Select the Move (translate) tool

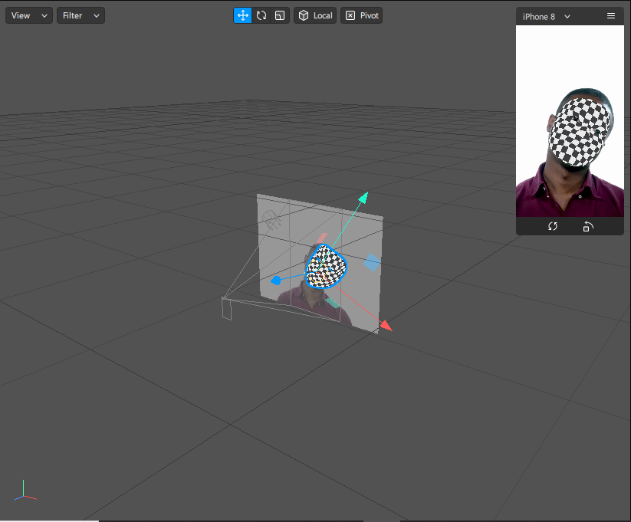pos(242,15)
